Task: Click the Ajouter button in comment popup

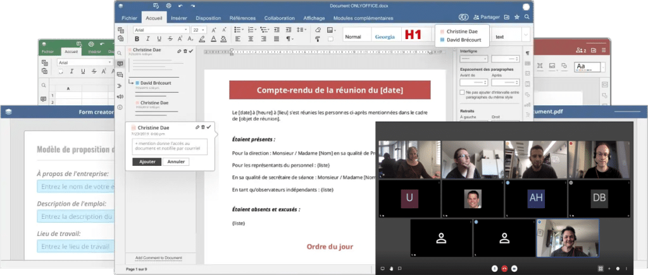Action: point(147,162)
